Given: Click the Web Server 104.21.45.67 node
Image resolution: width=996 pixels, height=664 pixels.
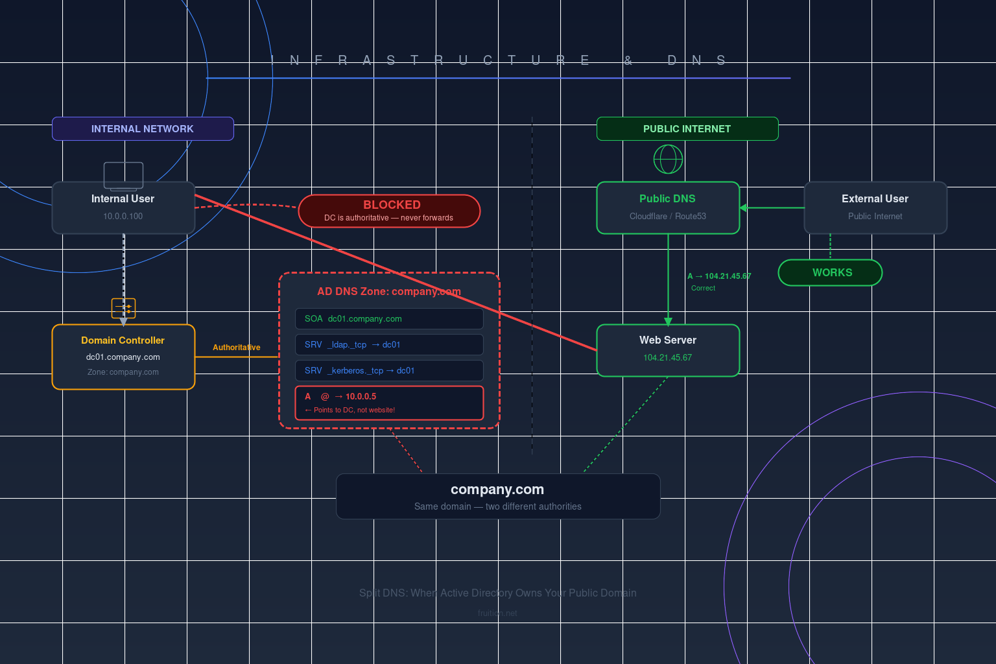Looking at the screenshot, I should pyautogui.click(x=668, y=350).
